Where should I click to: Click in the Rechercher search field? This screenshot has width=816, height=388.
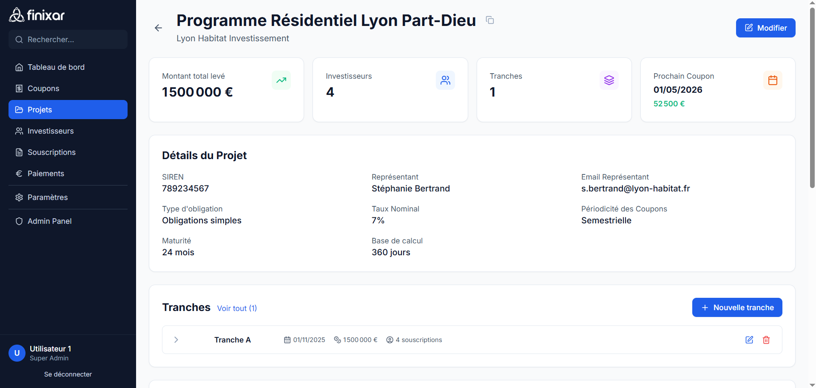tap(68, 39)
